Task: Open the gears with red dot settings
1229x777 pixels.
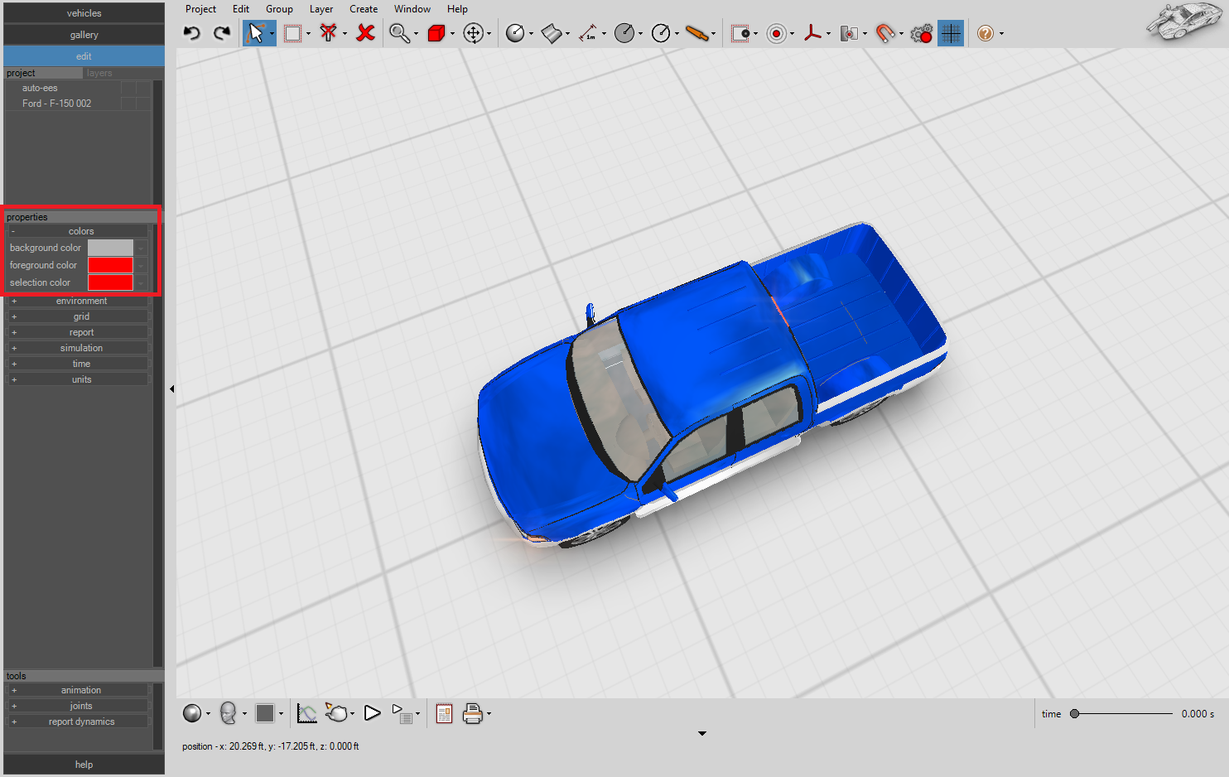Action: tap(921, 33)
